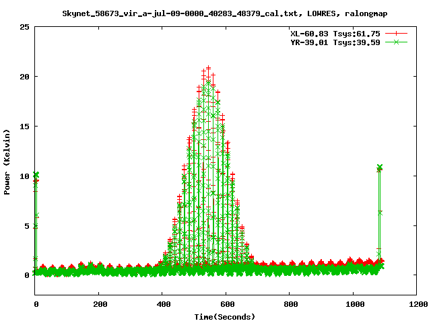This screenshot has height=323, width=431.
Task: Click the x-axis tick label 200
Action: 100,304
